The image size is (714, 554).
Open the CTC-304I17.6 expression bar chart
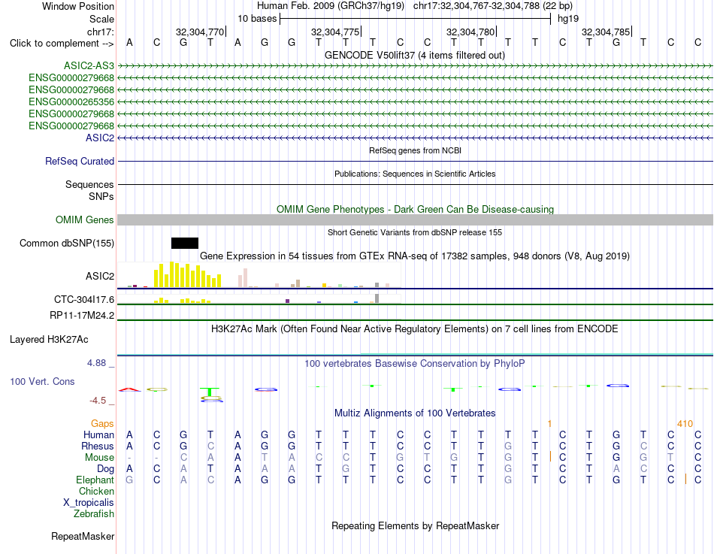(259, 298)
